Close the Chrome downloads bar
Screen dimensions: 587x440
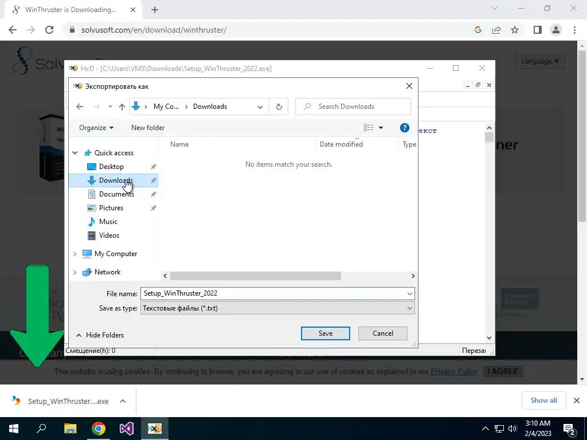tap(577, 400)
